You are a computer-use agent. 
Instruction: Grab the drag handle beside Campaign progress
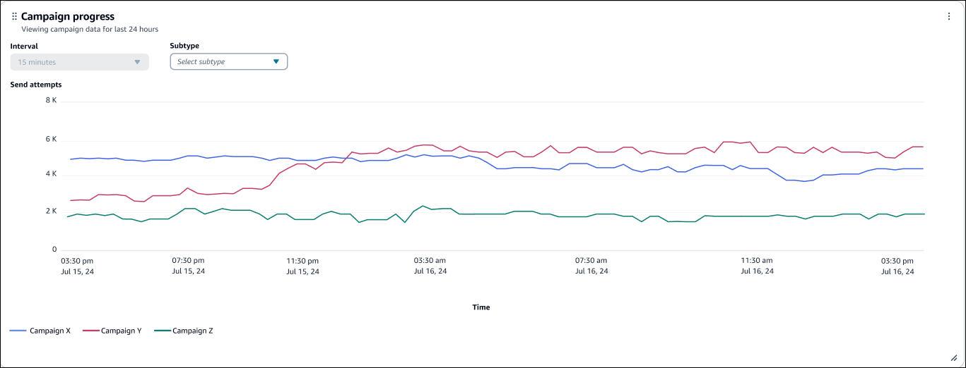[14, 16]
